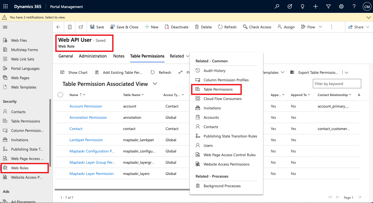Select Website Access Permissions menu item

[226, 164]
